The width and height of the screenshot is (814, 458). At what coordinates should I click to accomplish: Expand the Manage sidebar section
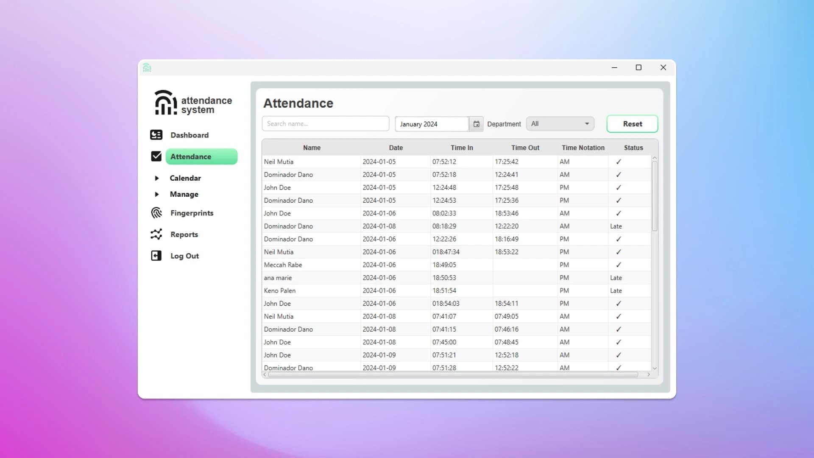157,194
